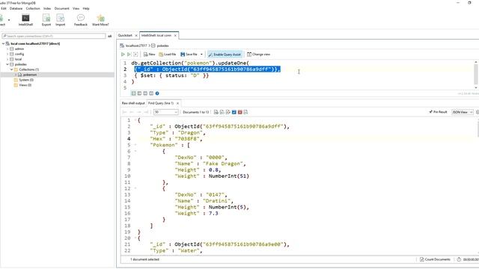Select the pokemon collection in tree
Screen dimensions: 479x269
tap(30, 75)
